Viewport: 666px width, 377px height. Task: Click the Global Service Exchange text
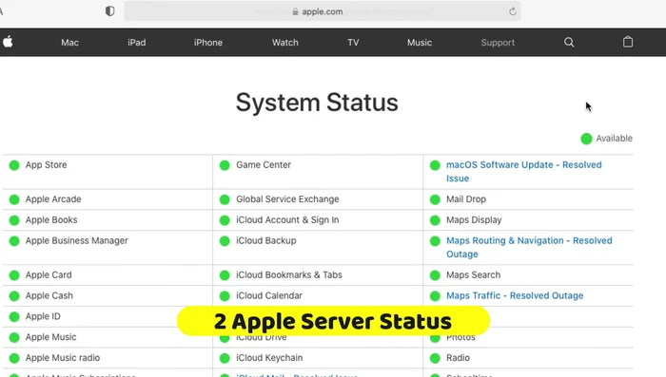(x=287, y=199)
